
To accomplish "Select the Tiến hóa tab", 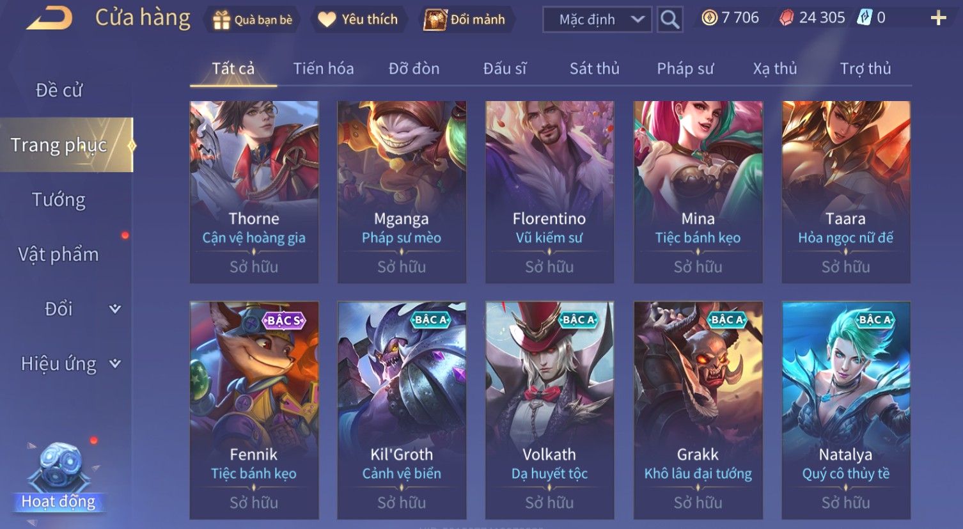I will click(324, 68).
